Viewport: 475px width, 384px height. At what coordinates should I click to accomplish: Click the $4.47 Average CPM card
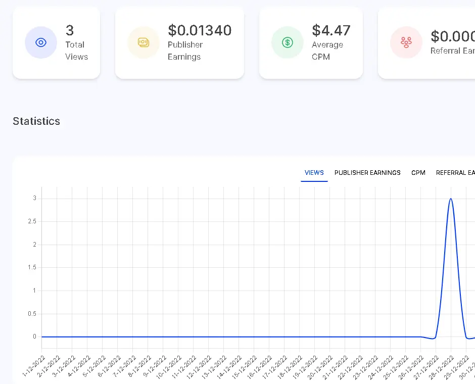(x=311, y=43)
